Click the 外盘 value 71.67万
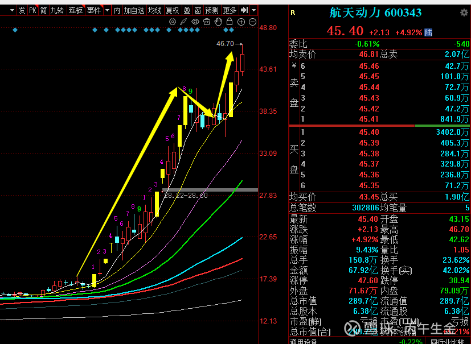 363,291
